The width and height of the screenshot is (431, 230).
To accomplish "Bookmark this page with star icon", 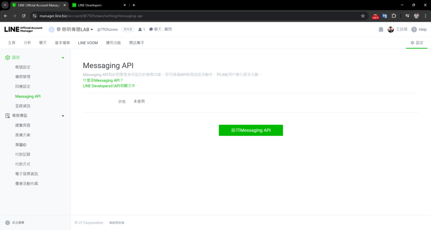I will pyautogui.click(x=363, y=16).
